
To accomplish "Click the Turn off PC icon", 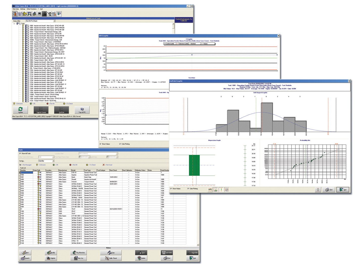I will pos(82,110).
